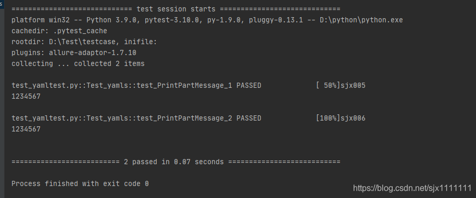The width and height of the screenshot is (476, 198).
Task: Click test_PrintPartMessage_2 test name
Action: coord(184,118)
